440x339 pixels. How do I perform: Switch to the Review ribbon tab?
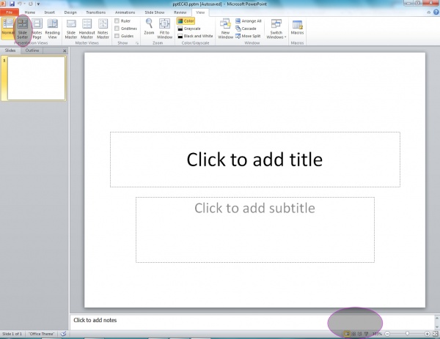(180, 12)
